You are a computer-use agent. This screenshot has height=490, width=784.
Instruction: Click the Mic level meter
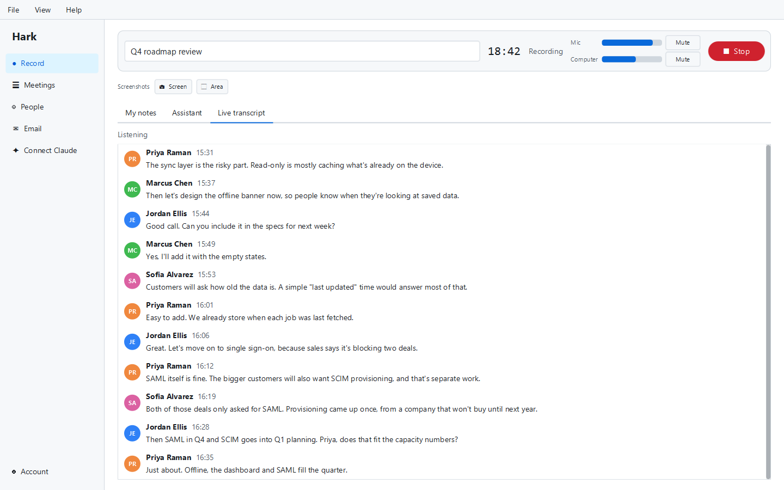pos(632,42)
